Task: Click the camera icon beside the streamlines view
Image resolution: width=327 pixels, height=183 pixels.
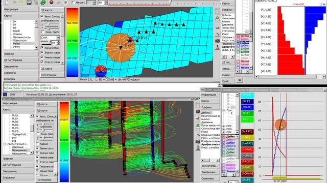Action: click(198, 141)
